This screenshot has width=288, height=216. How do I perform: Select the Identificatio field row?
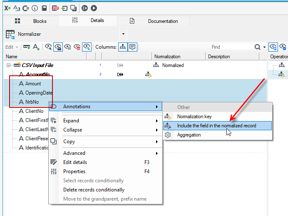[37, 148]
